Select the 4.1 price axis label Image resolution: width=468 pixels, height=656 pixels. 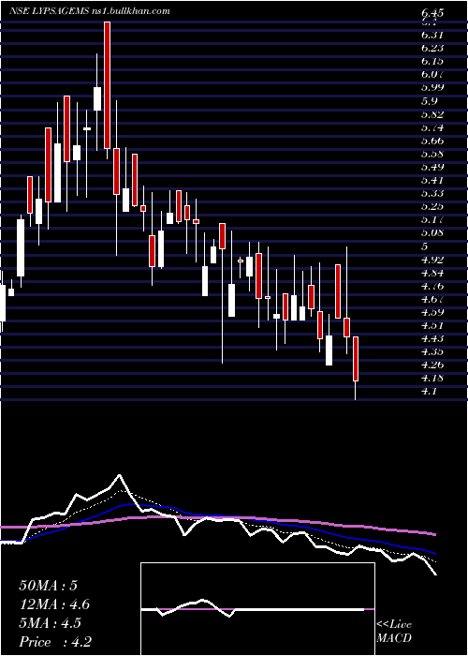pyautogui.click(x=430, y=392)
